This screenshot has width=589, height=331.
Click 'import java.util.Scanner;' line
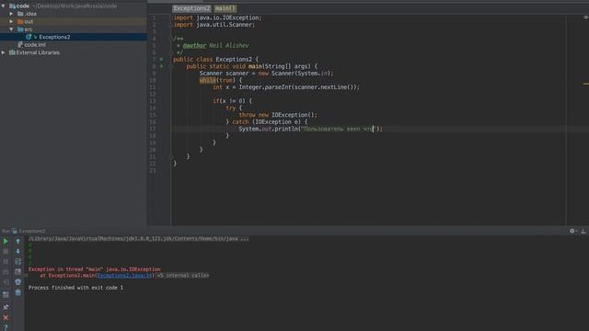pyautogui.click(x=214, y=25)
